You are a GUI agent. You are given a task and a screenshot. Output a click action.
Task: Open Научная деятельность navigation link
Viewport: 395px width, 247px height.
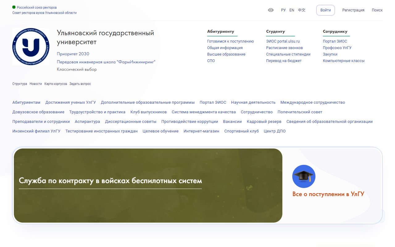point(253,103)
